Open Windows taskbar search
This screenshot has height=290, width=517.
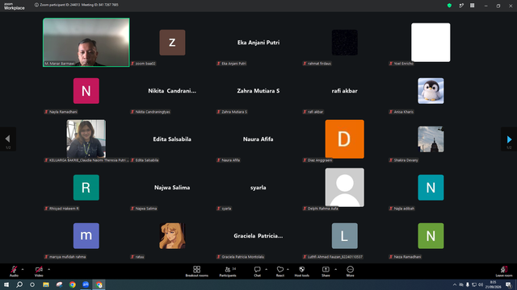19,284
